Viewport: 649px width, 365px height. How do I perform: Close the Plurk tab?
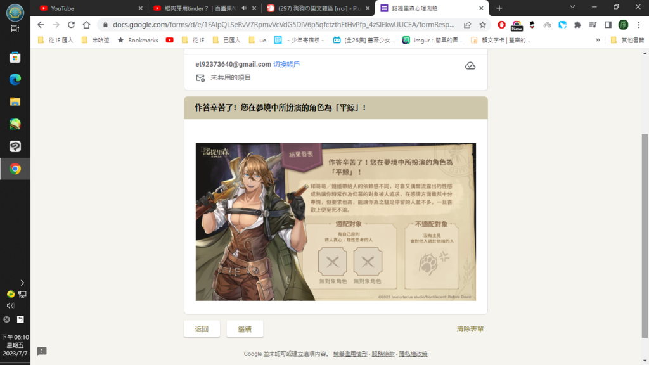368,8
